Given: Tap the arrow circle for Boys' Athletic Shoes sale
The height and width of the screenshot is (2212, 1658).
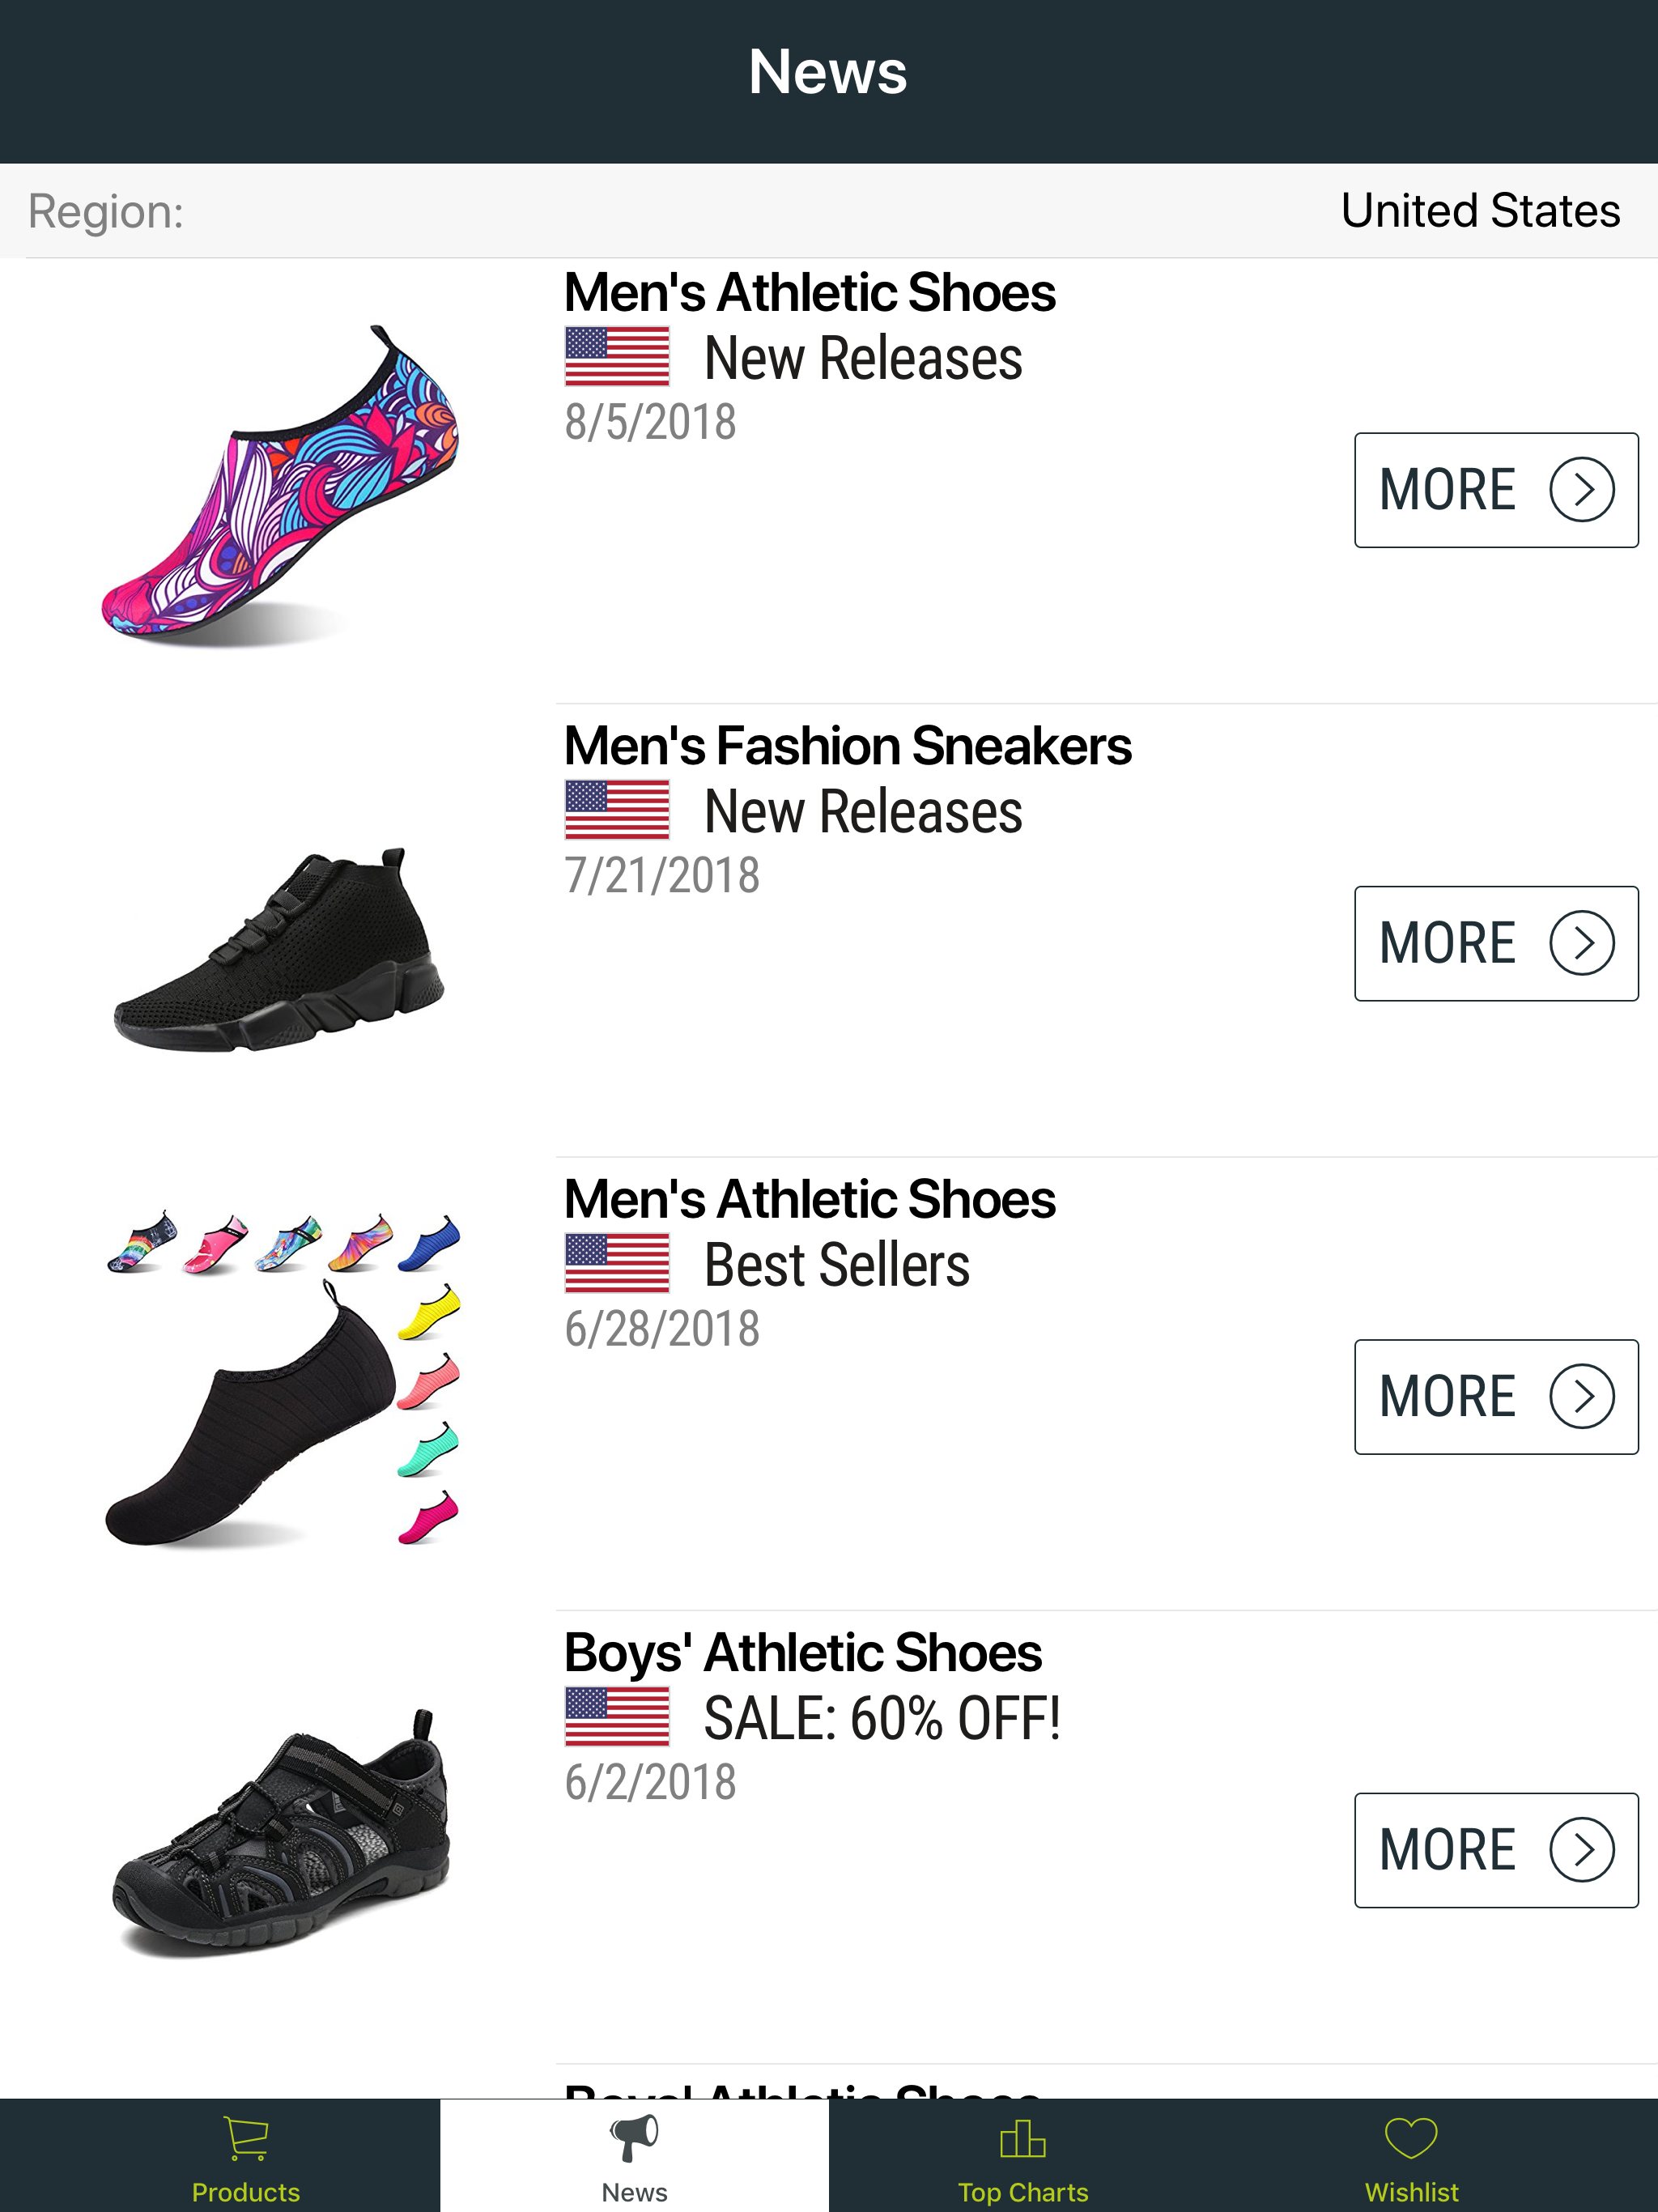Looking at the screenshot, I should pos(1581,1850).
